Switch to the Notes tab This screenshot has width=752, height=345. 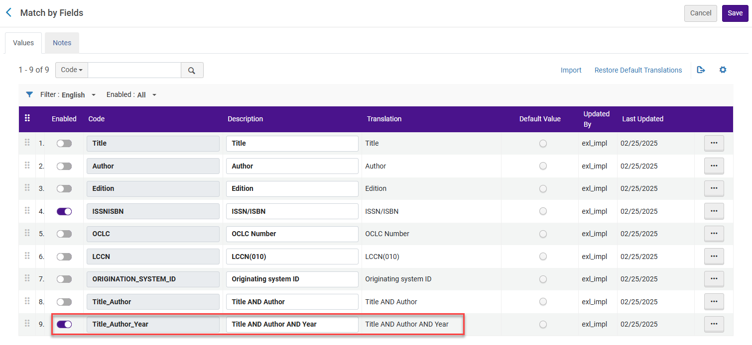pyautogui.click(x=62, y=43)
